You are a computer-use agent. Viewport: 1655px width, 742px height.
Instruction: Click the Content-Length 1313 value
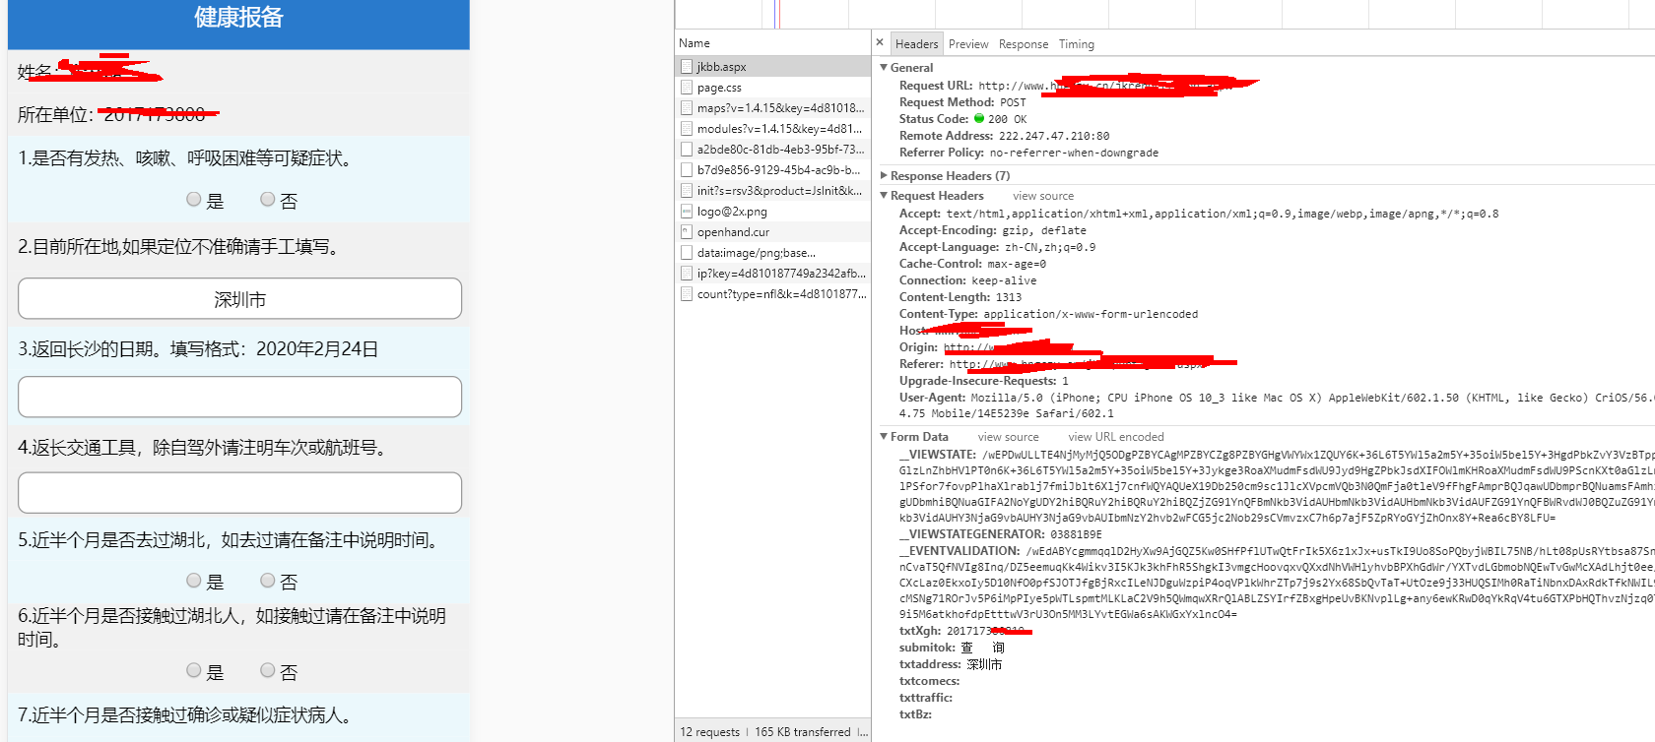(1009, 297)
